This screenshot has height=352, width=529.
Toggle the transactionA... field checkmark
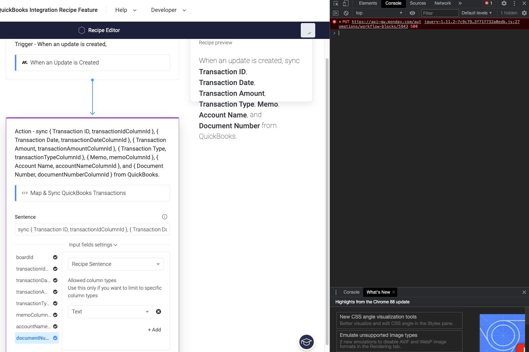tap(55, 292)
